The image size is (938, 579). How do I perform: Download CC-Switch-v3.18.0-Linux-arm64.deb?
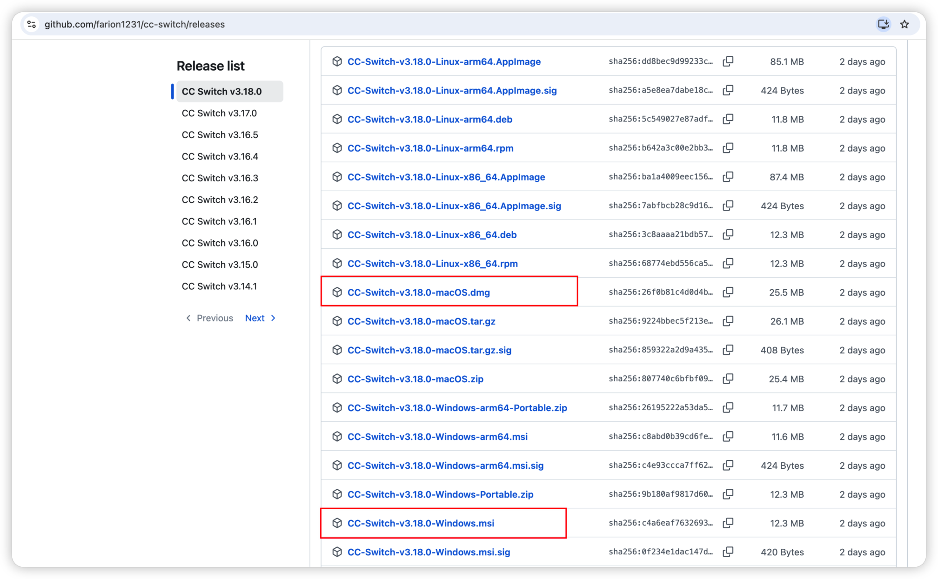click(x=430, y=120)
